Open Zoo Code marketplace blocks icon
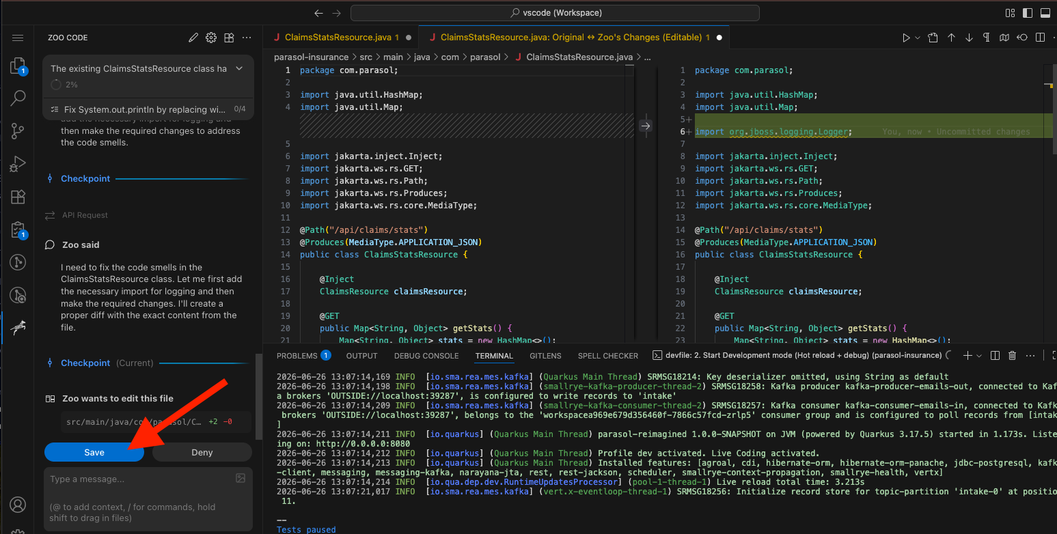Image resolution: width=1057 pixels, height=534 pixels. click(229, 38)
